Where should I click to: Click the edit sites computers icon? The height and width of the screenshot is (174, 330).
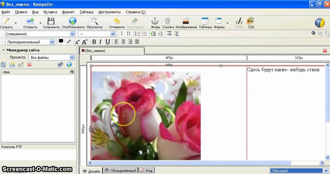coord(60,65)
